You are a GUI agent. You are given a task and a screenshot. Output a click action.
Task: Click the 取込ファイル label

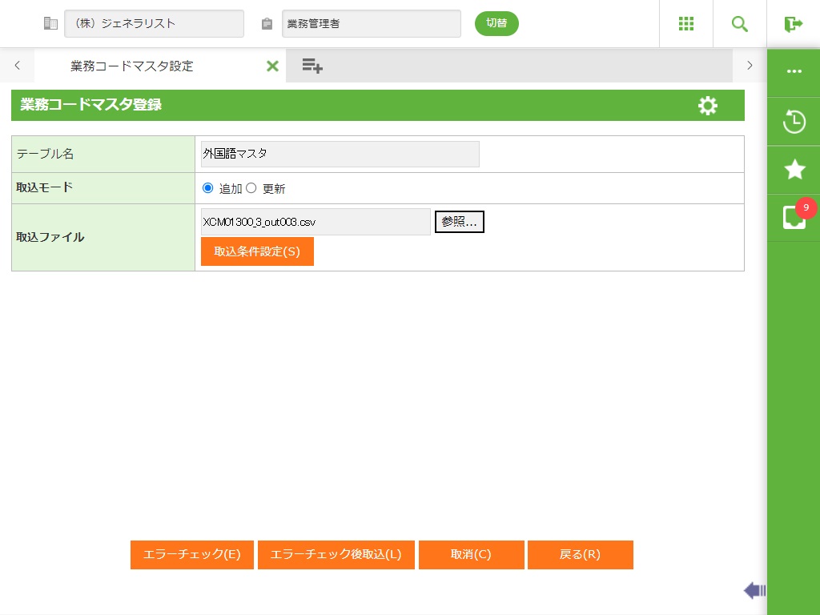[50, 237]
